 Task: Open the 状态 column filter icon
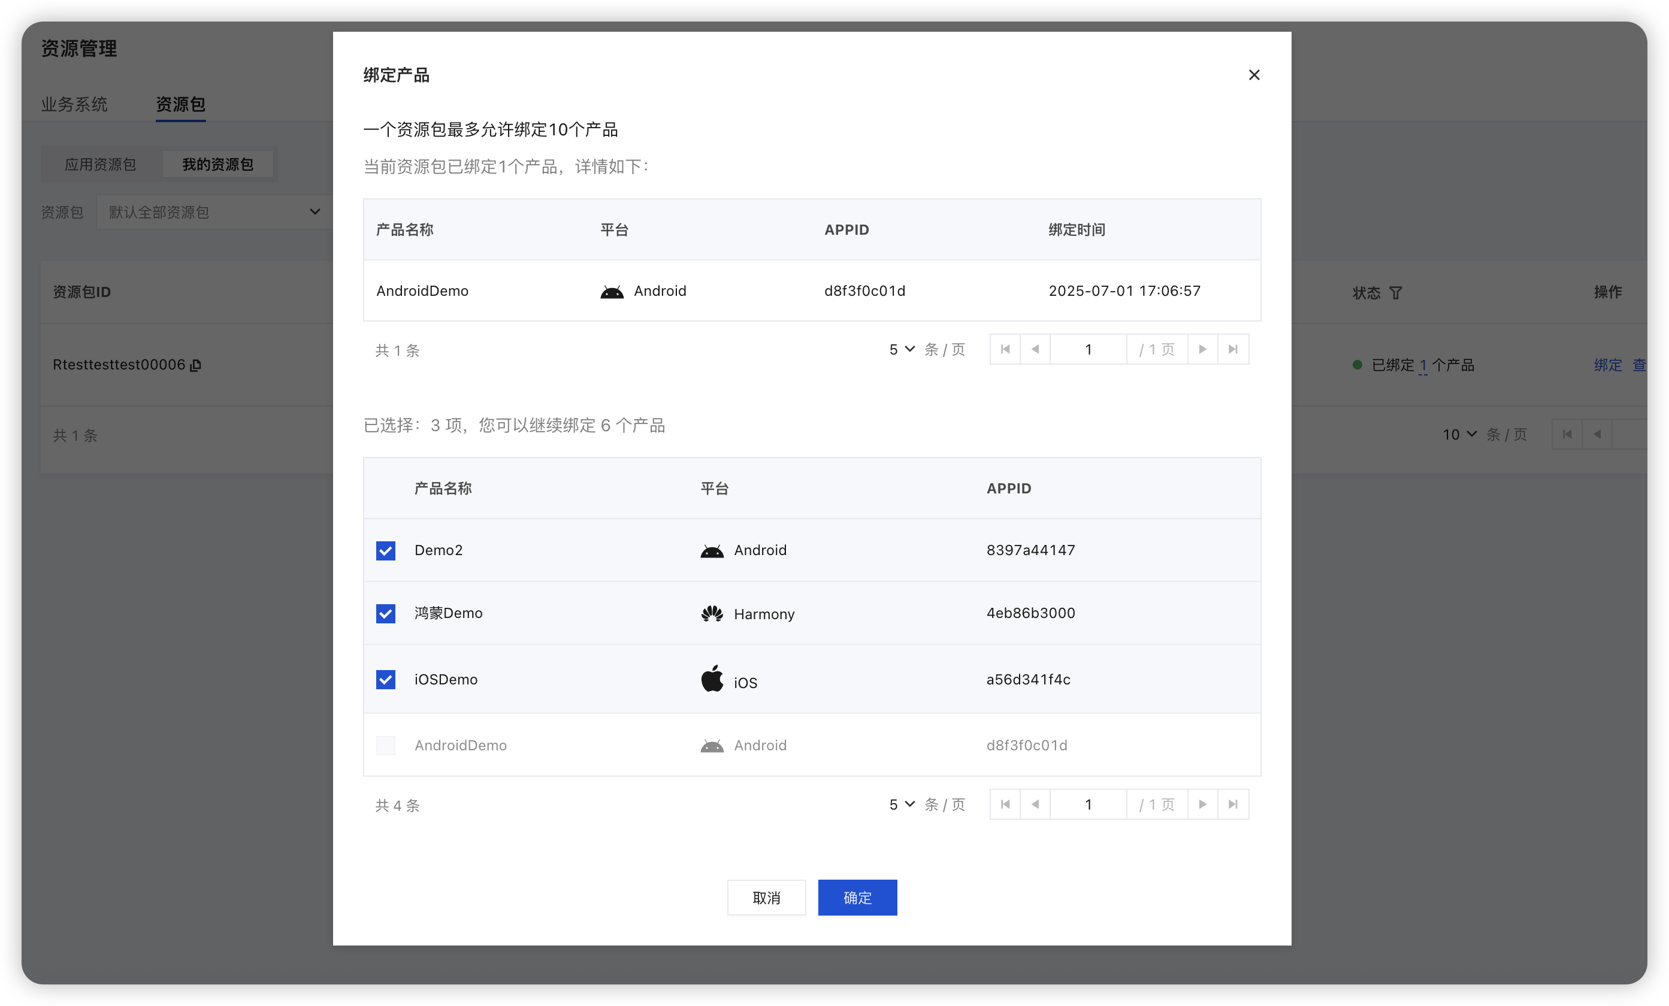coord(1396,293)
